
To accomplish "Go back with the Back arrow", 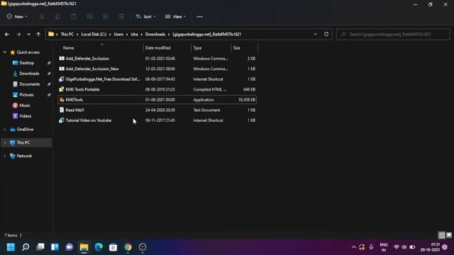I will click(x=7, y=35).
